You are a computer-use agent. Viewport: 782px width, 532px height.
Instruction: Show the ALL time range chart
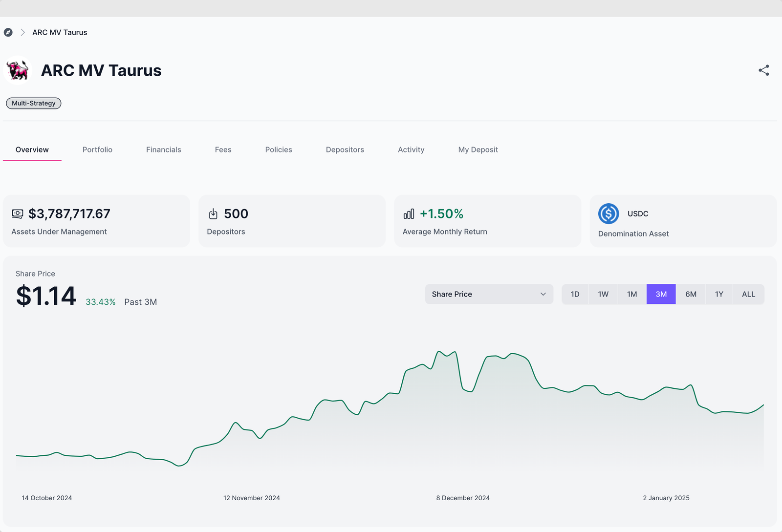[748, 294]
